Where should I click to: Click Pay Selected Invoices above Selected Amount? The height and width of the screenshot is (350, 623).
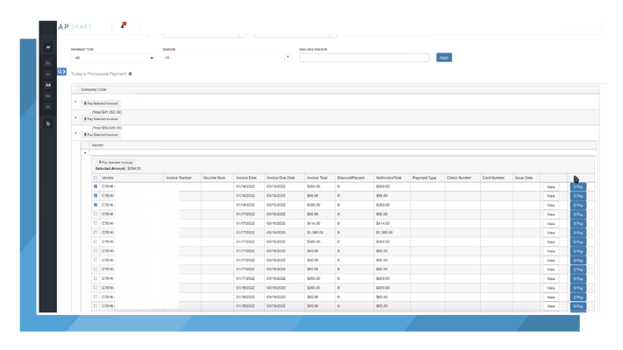tap(116, 162)
